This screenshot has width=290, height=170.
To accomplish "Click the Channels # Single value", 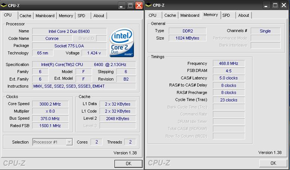I will point(266,31).
